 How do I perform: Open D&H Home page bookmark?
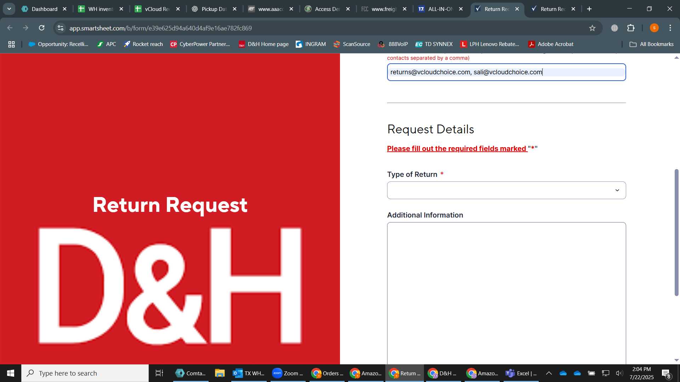263,44
